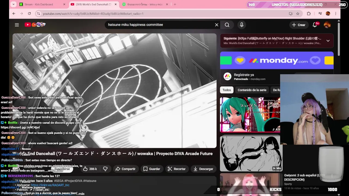Image resolution: width=349 pixels, height=196 pixels.
Task: Start voice search with the microphone
Action: (242, 25)
